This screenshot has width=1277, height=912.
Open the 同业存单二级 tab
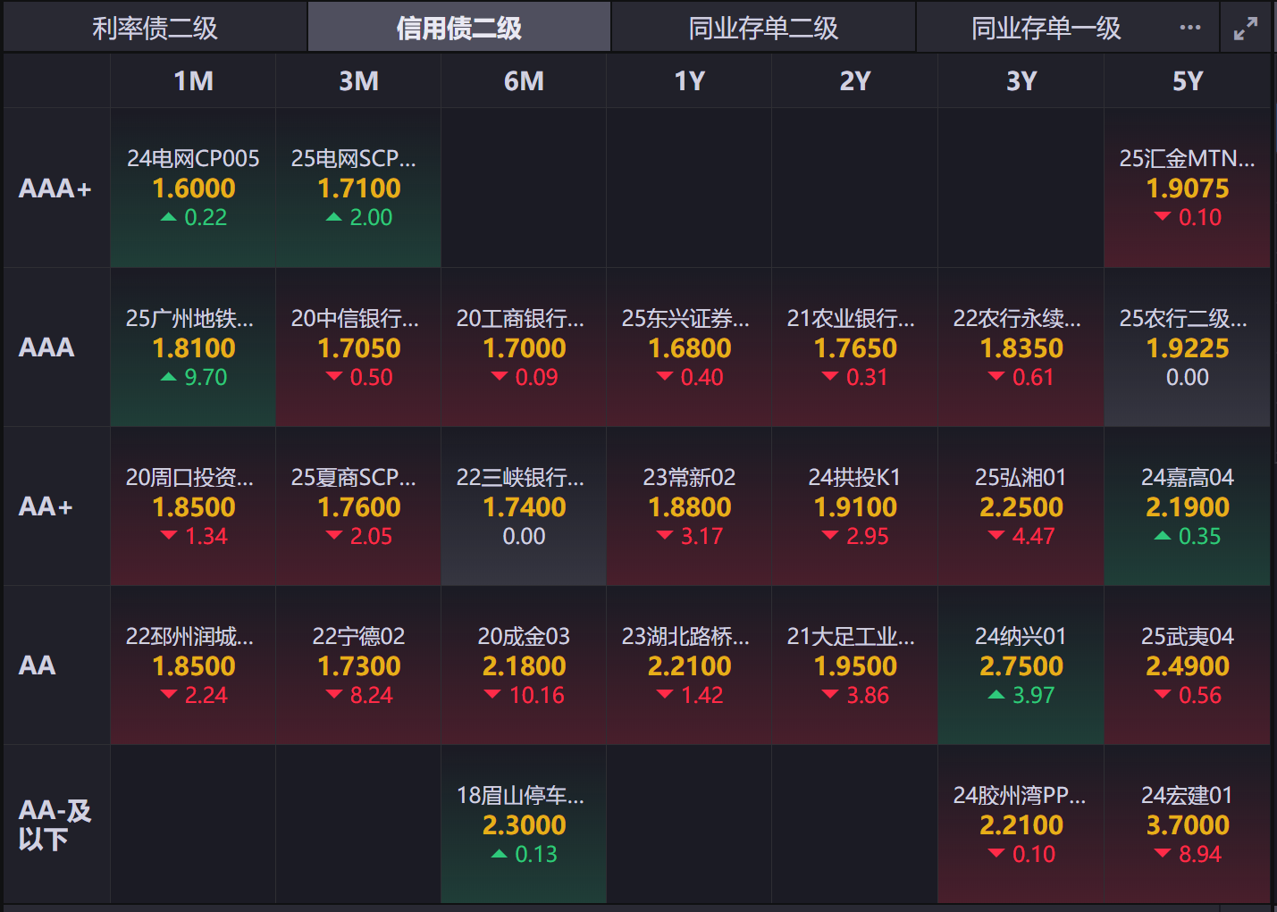click(763, 28)
